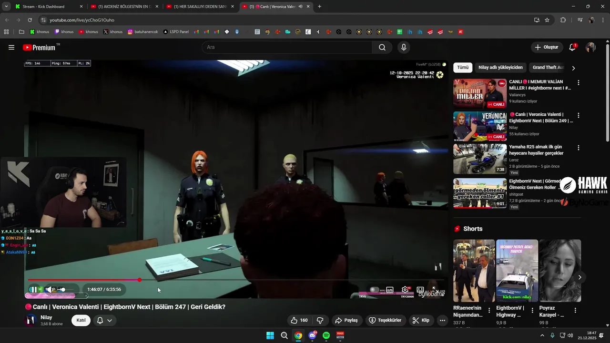Enter fullscreen in the video player
This screenshot has width=610, height=343.
point(435,289)
